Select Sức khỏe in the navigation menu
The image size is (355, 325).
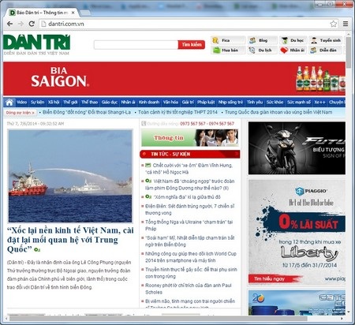point(275,103)
